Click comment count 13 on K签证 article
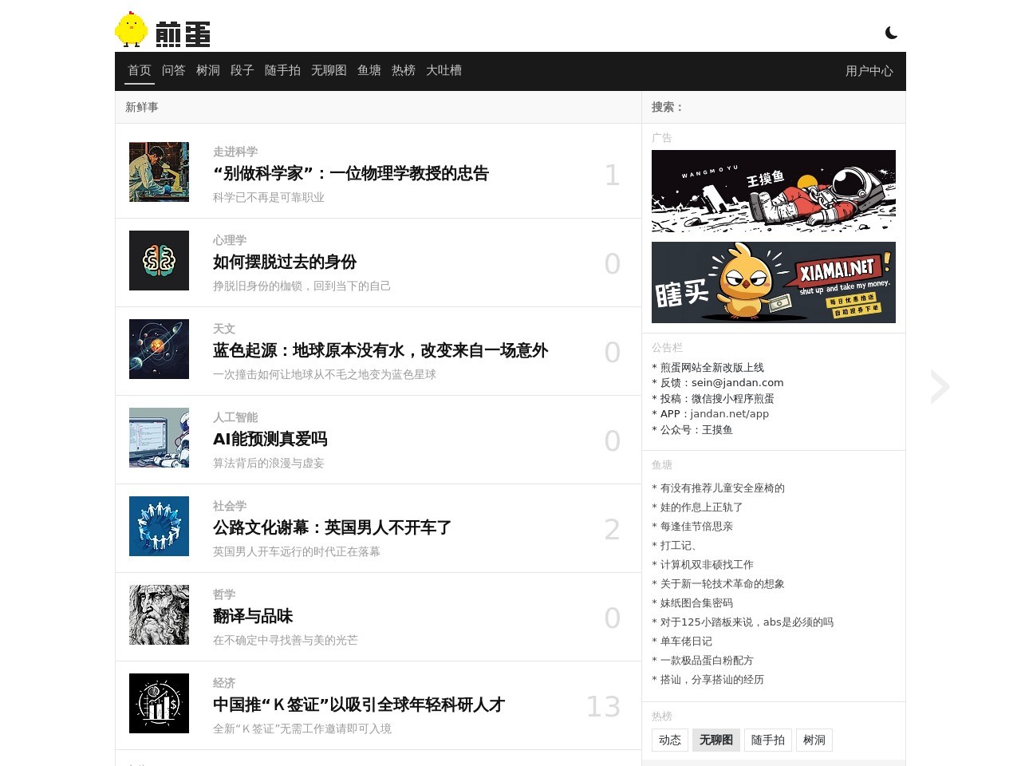 603,706
